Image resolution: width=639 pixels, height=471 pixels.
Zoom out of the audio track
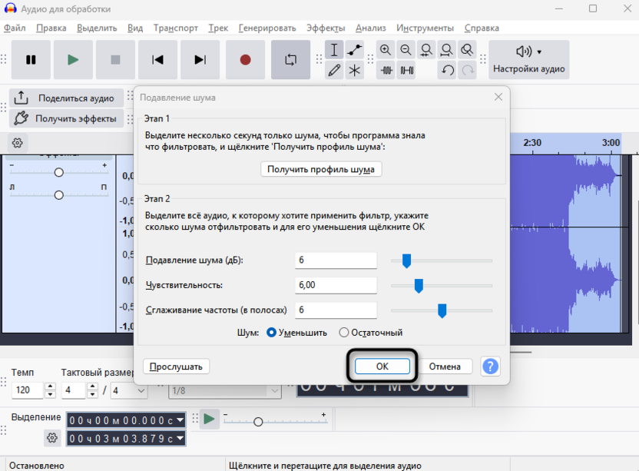click(405, 48)
